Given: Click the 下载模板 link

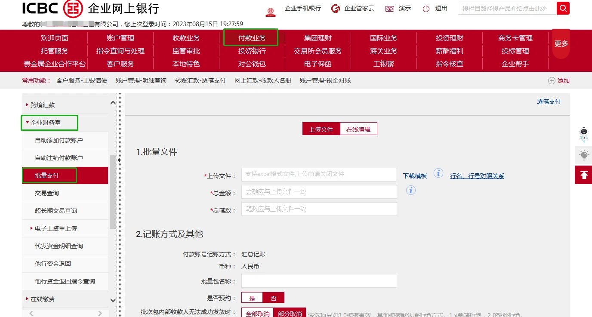Looking at the screenshot, I should pos(415,176).
